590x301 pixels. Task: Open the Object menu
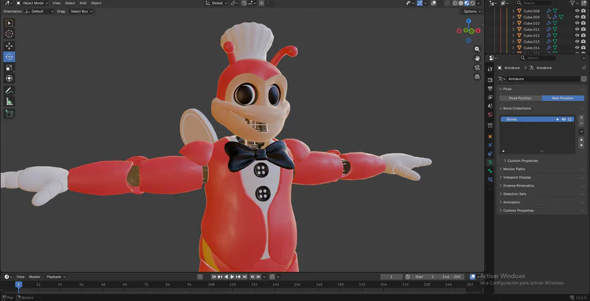96,3
